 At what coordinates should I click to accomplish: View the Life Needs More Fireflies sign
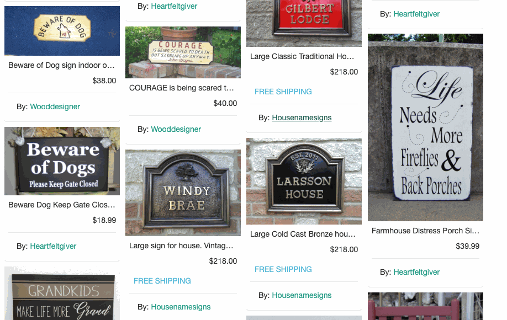(425, 127)
